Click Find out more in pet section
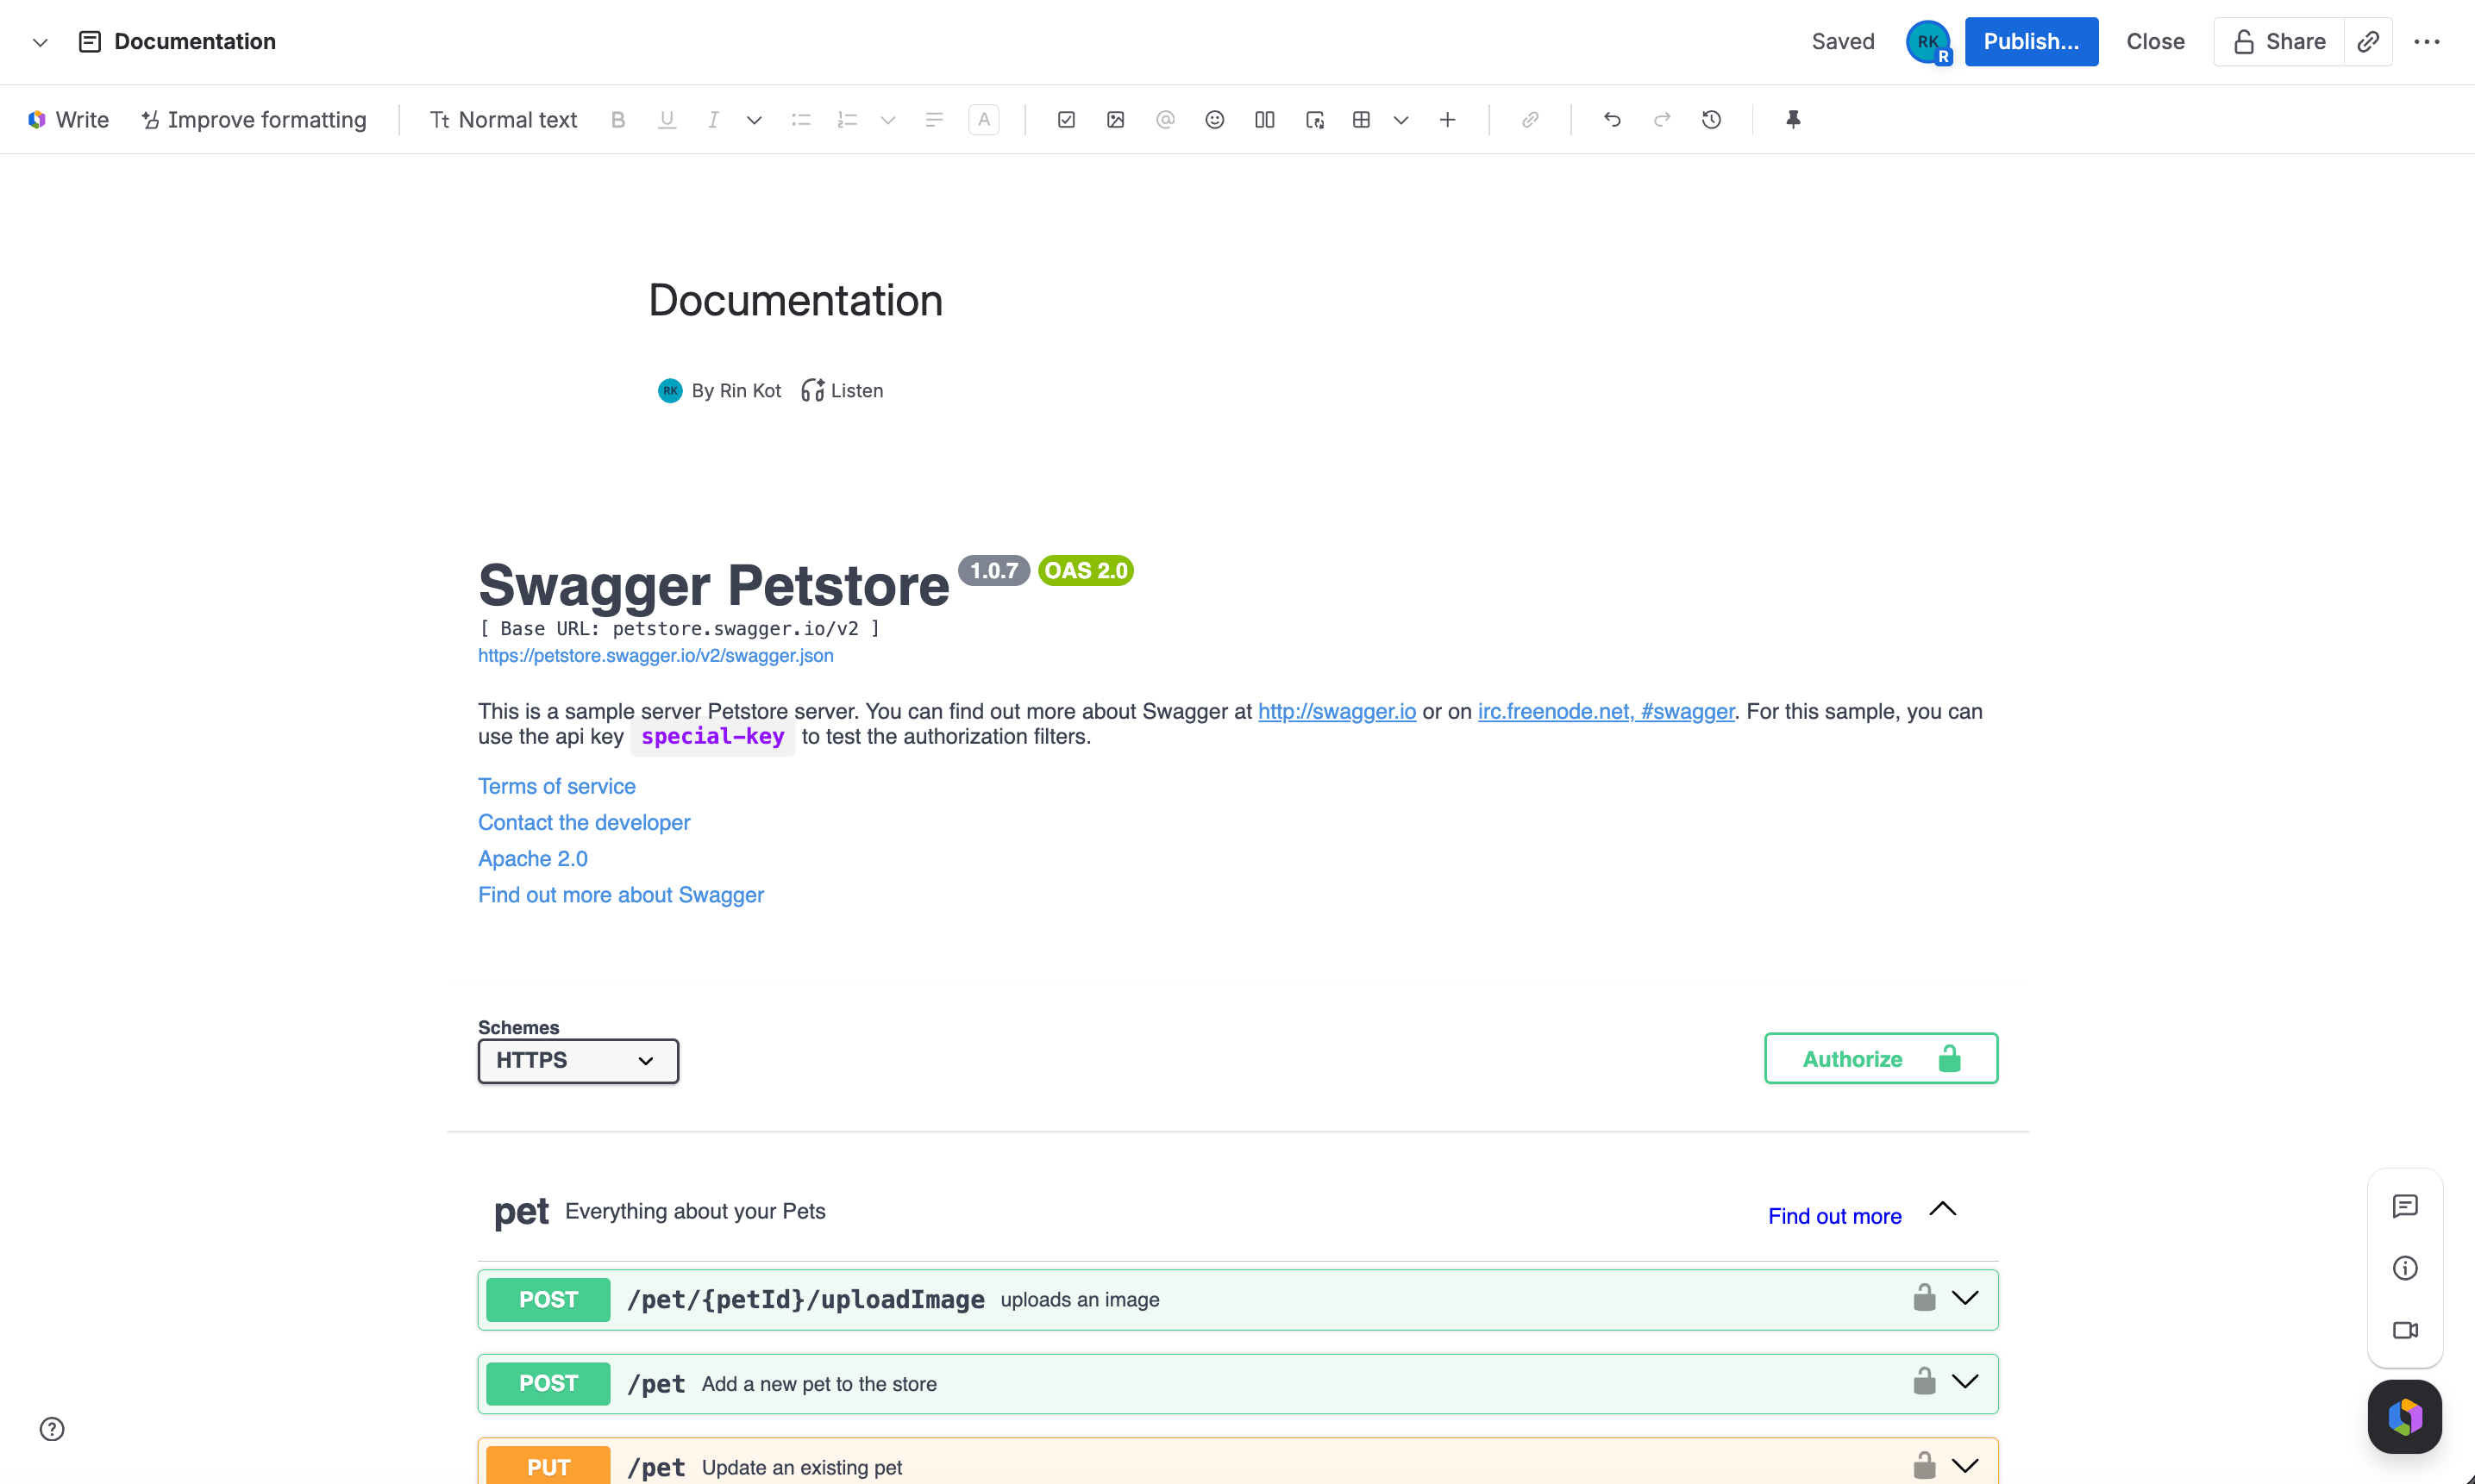The image size is (2475, 1484). (x=1833, y=1217)
